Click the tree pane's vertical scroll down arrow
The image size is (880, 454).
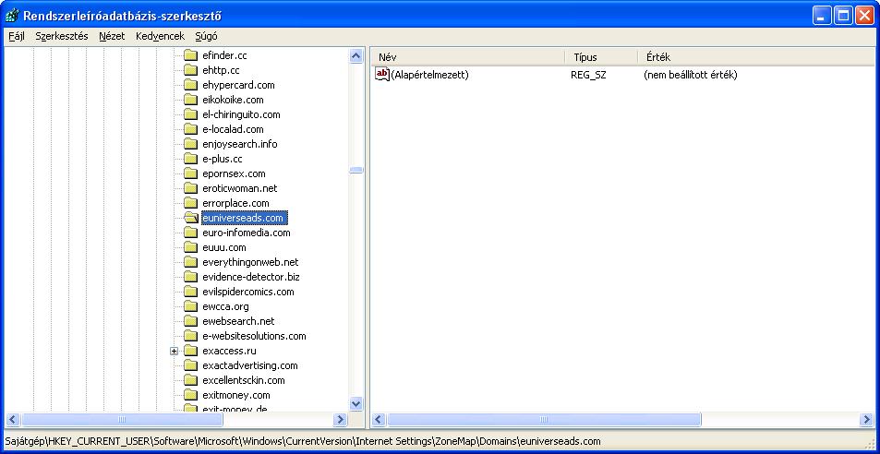pyautogui.click(x=356, y=404)
